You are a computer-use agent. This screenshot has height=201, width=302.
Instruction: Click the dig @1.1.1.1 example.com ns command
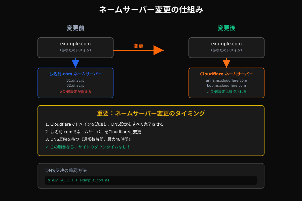click(79, 180)
